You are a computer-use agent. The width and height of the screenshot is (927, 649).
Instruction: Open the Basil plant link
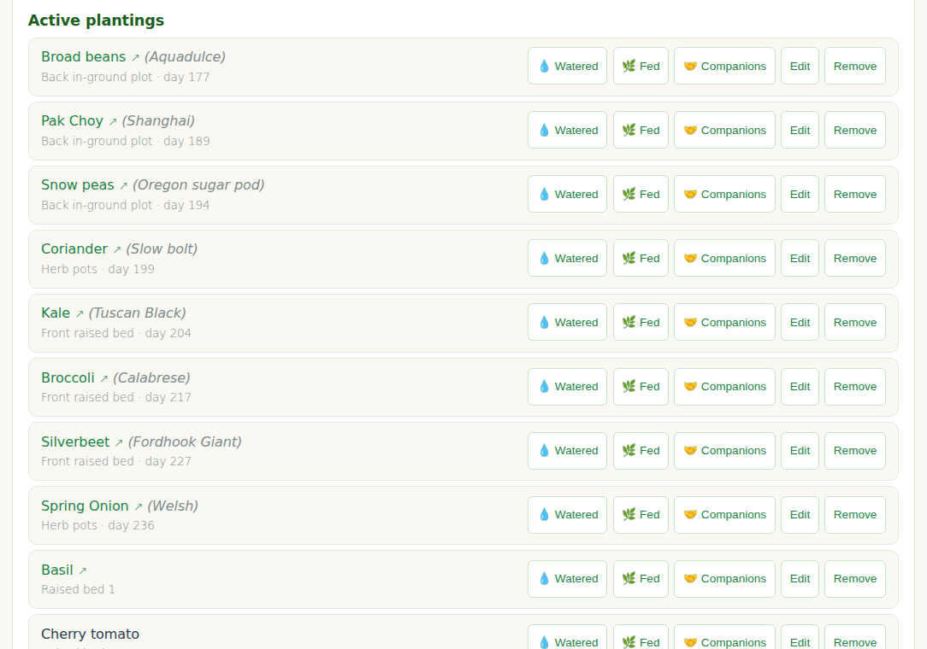64,570
